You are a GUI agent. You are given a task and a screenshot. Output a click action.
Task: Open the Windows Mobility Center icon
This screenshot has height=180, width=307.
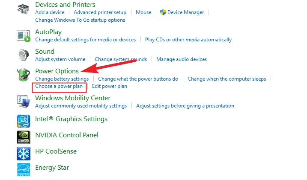[x=23, y=102]
